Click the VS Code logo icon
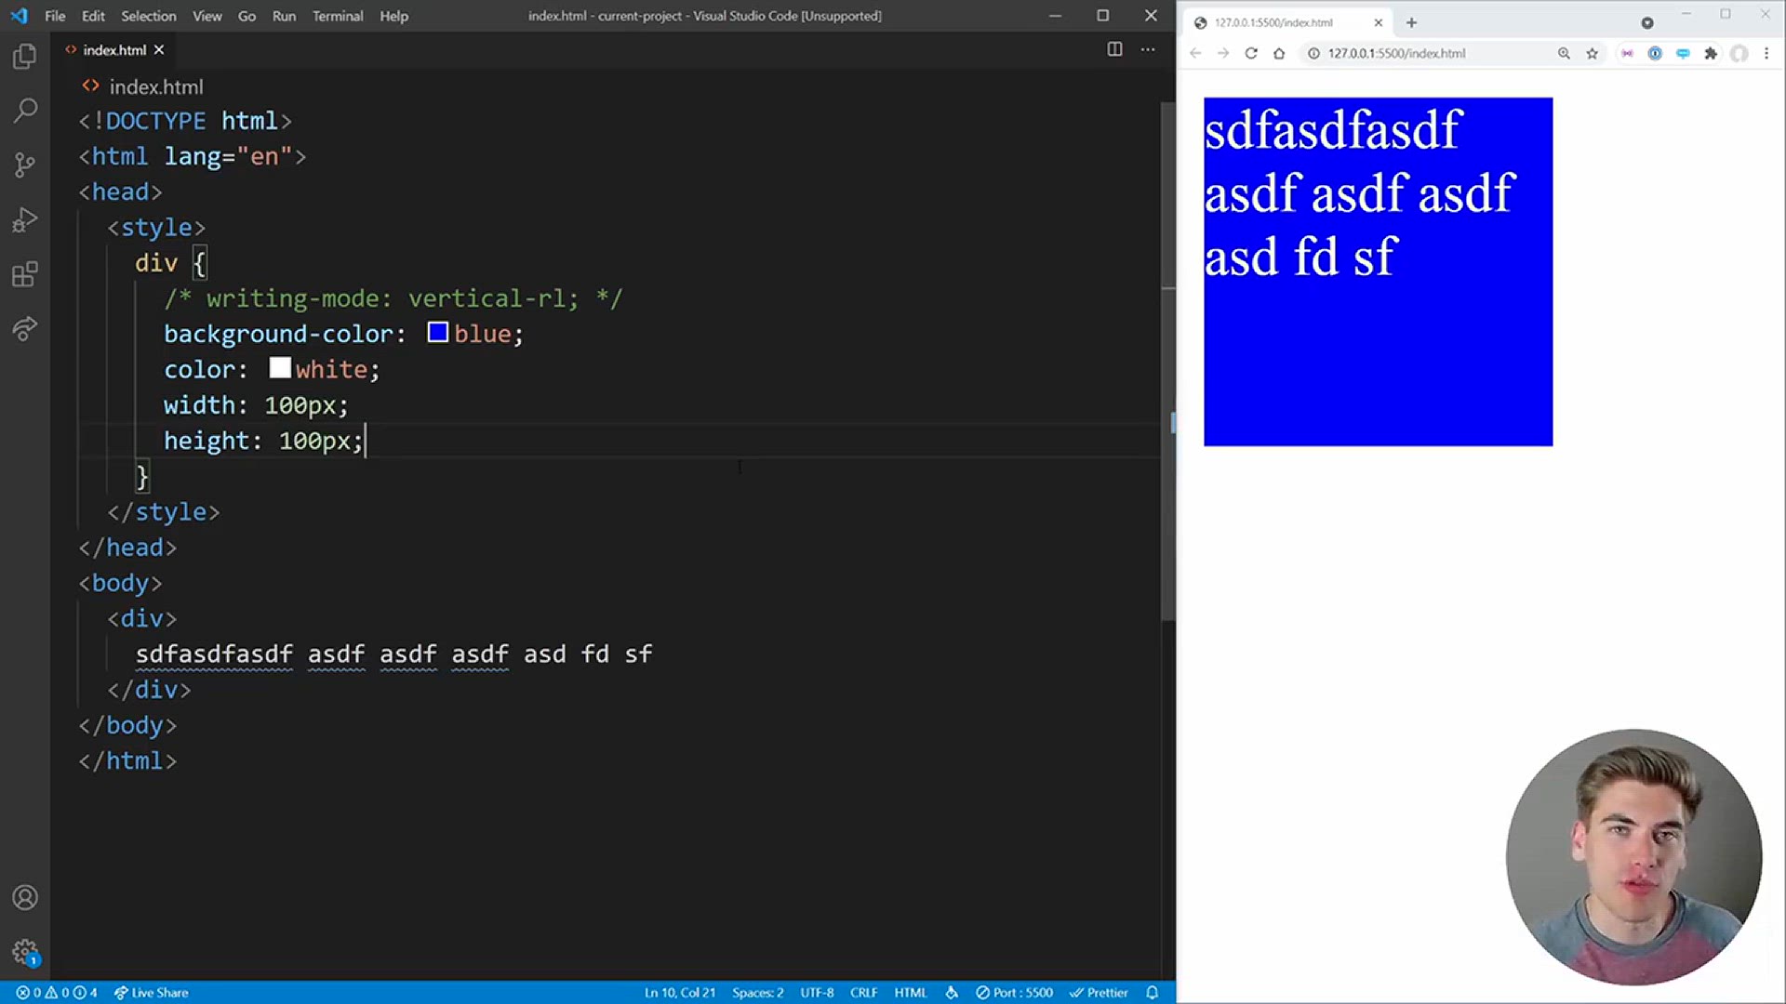 pos(20,16)
